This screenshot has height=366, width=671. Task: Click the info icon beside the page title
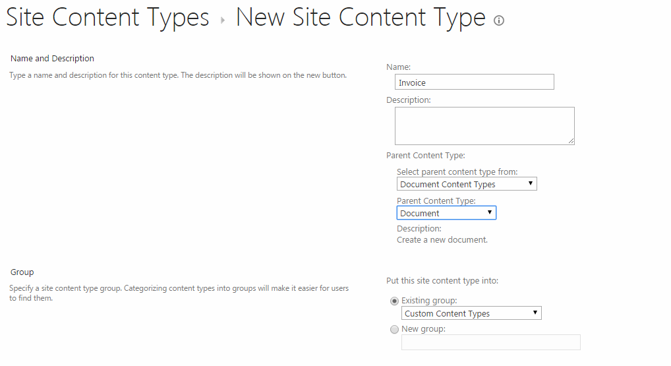coord(499,20)
